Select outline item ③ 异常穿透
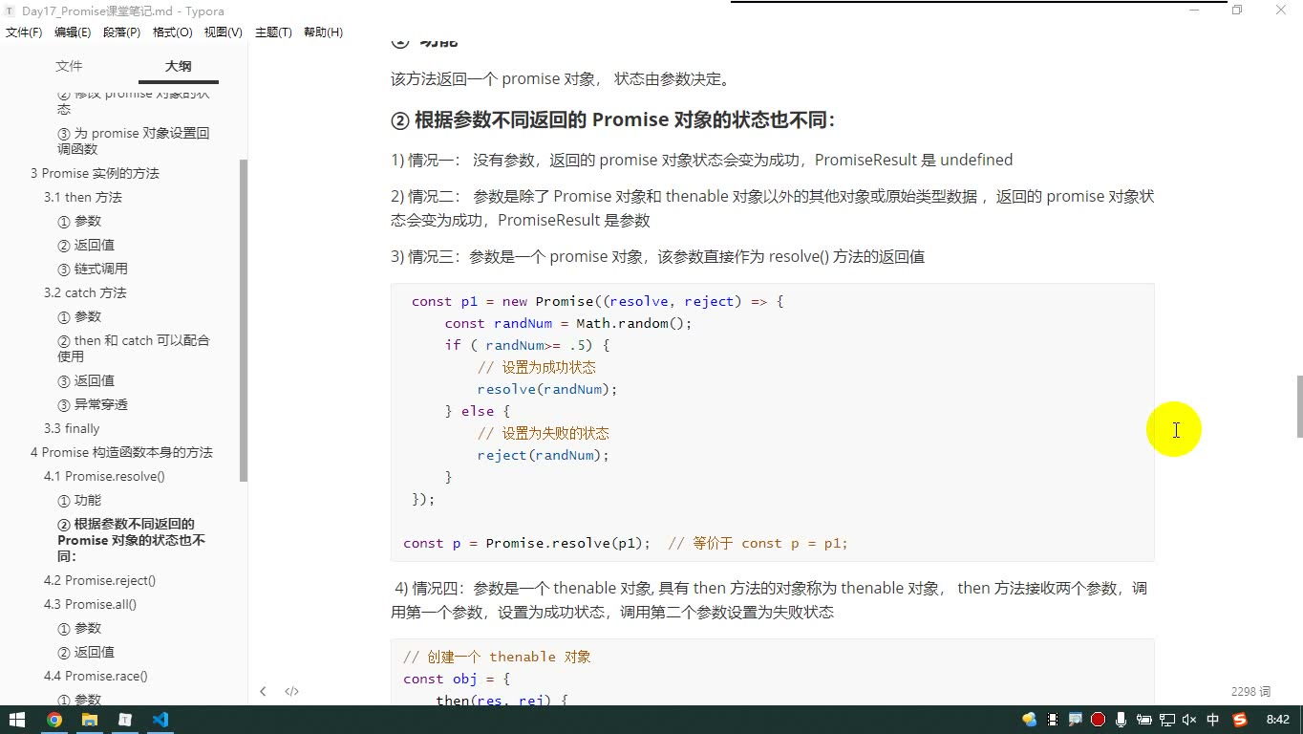 (93, 404)
